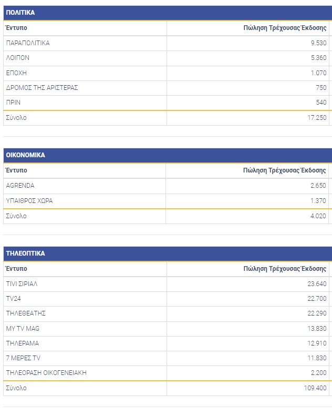Select the ΤΙVΙ ΣΙΡΙΑΛ publication name
The width and height of the screenshot is (332, 416).
point(22,284)
